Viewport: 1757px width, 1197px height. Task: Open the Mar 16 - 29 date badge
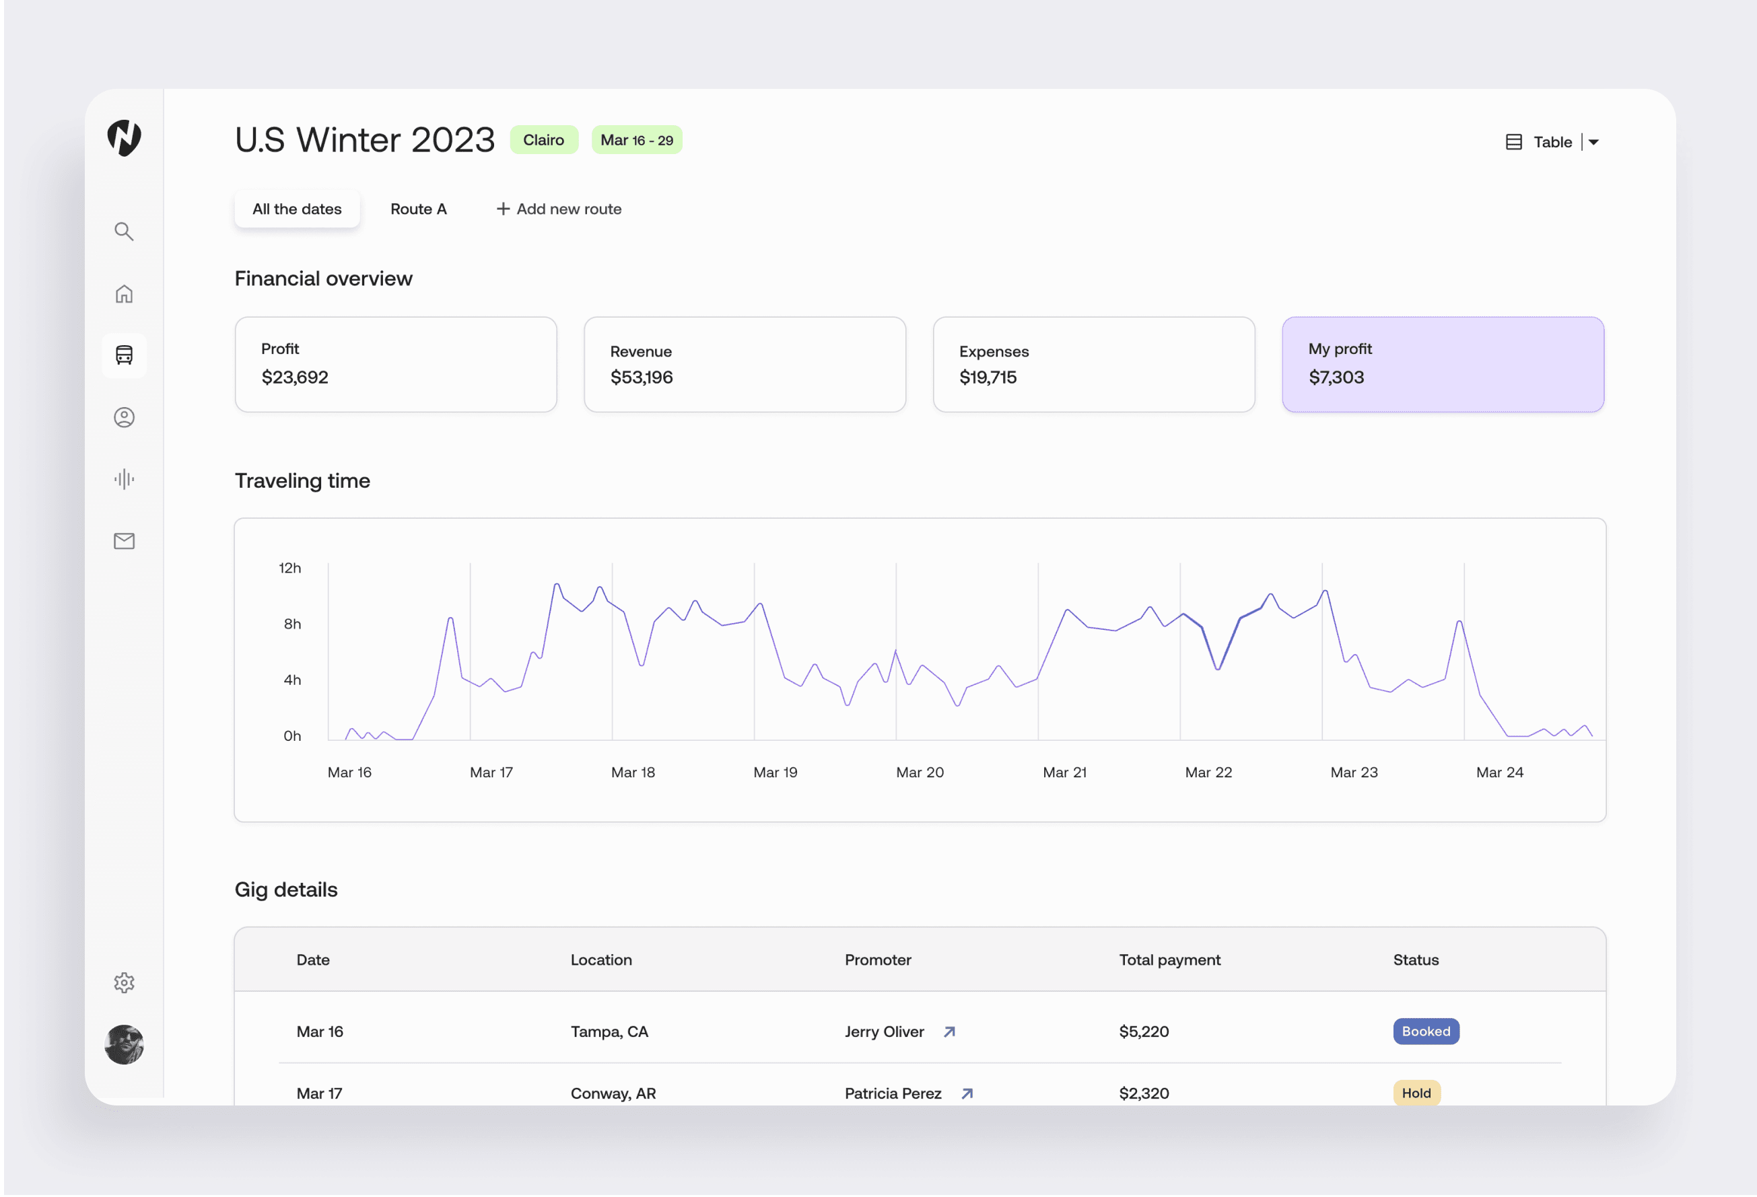(x=637, y=140)
